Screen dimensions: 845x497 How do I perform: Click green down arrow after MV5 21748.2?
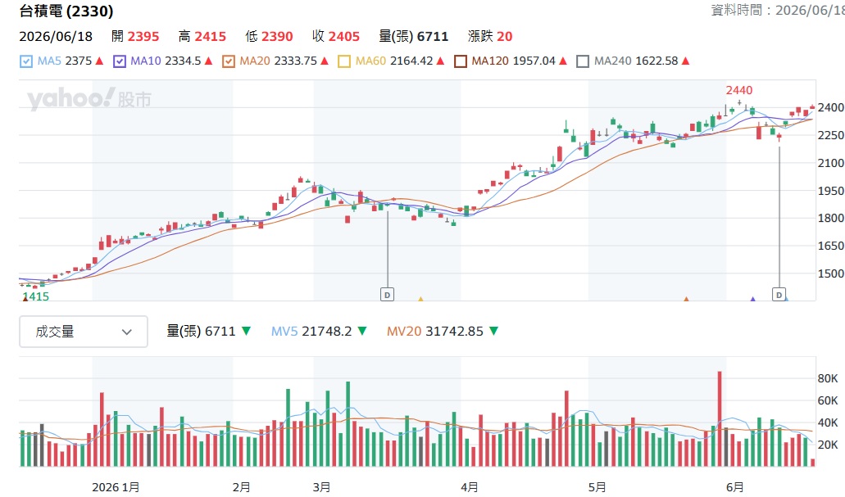[x=362, y=331]
